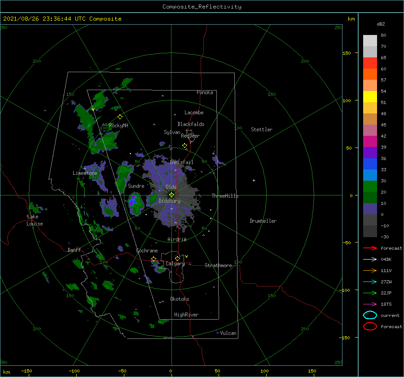Click the Lacombe label

(x=194, y=113)
